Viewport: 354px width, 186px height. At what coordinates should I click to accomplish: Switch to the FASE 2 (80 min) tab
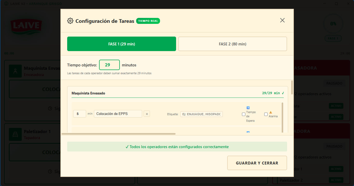tap(232, 44)
